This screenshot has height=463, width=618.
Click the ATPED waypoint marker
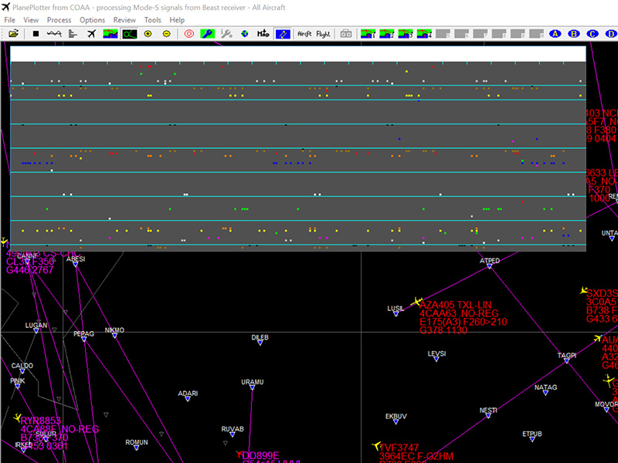tap(489, 266)
